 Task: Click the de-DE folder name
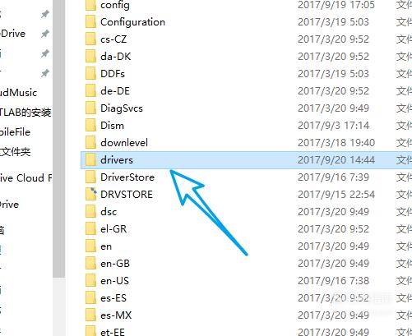(115, 91)
